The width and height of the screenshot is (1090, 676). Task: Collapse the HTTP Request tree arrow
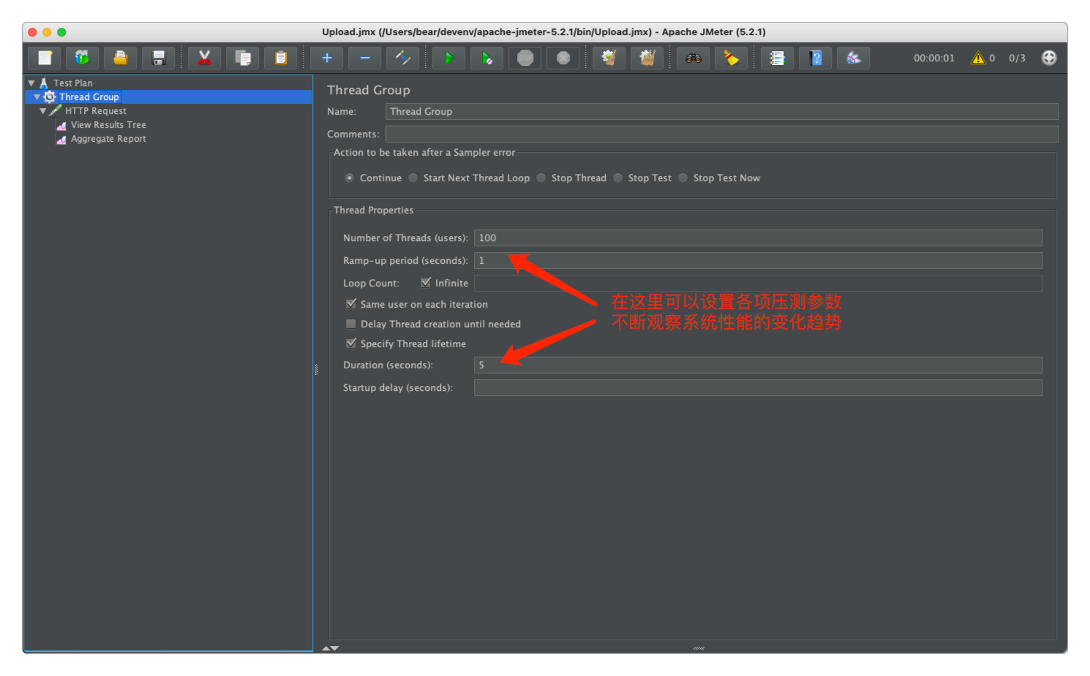point(43,111)
